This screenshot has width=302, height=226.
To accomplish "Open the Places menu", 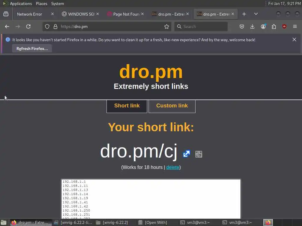I will 41,4.
